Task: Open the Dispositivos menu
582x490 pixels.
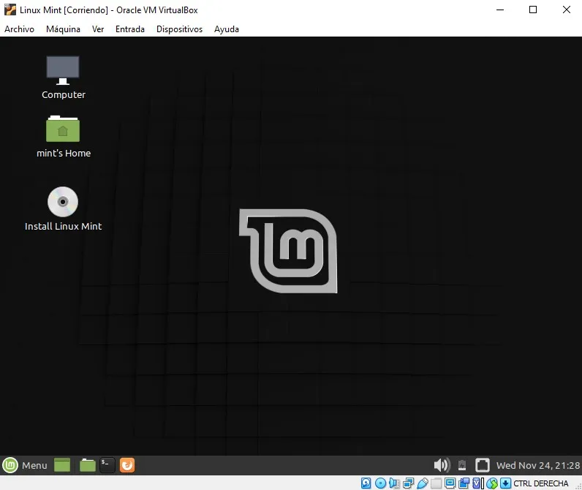Action: point(179,29)
